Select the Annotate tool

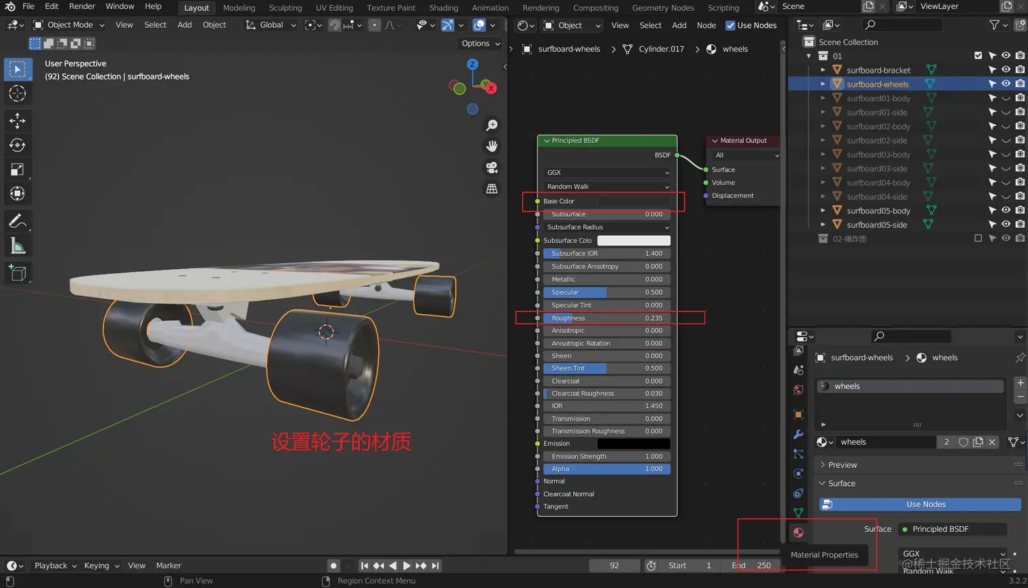(18, 222)
